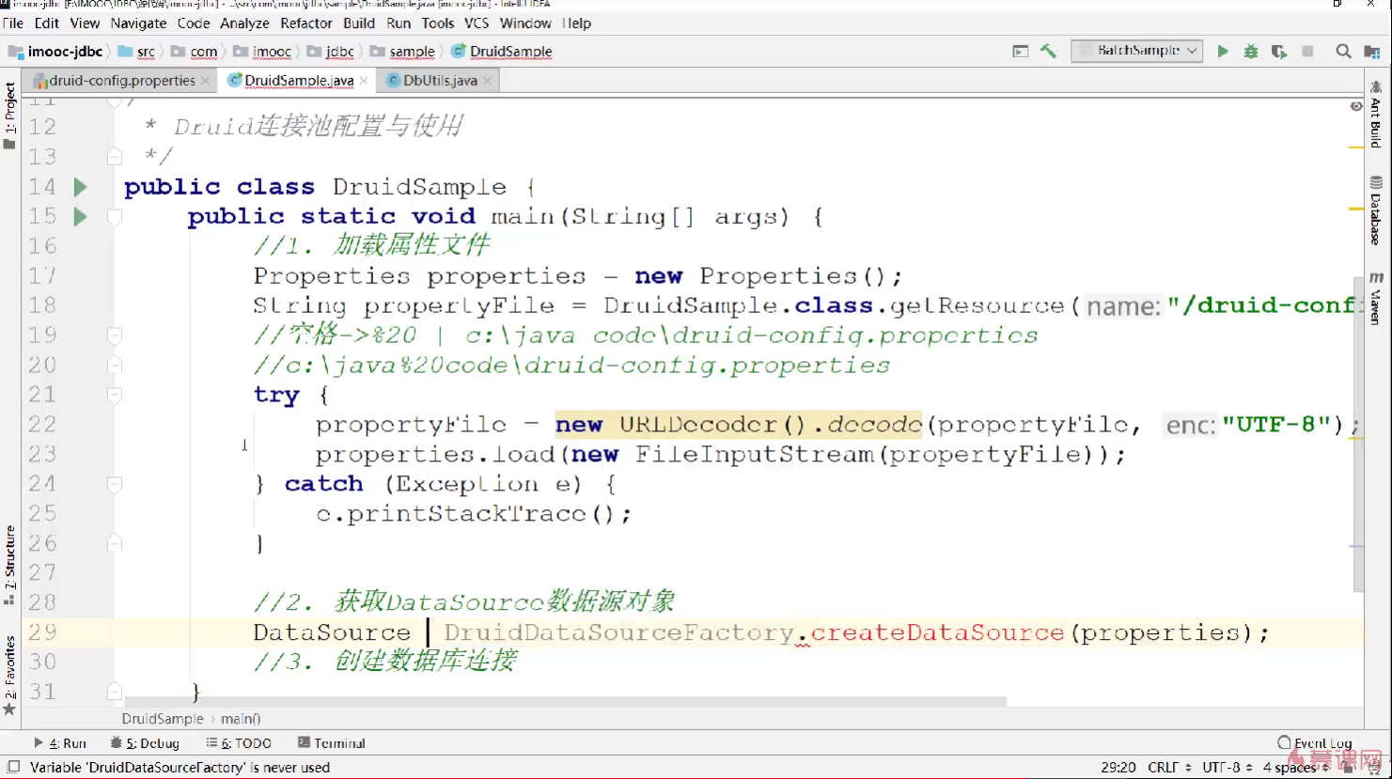Viewport: 1392px width, 779px height.
Task: Click the inspection eye indicator icon
Action: (1356, 106)
